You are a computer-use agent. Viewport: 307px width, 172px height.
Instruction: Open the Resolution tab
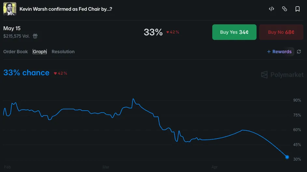(x=63, y=52)
